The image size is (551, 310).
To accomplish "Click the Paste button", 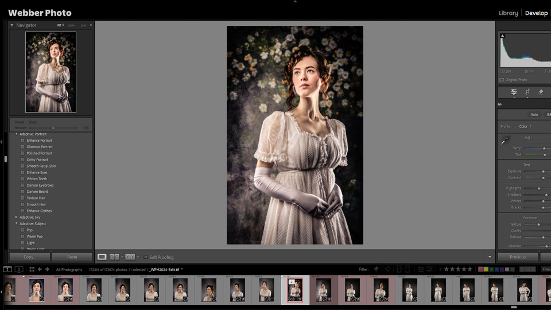I will (x=72, y=257).
